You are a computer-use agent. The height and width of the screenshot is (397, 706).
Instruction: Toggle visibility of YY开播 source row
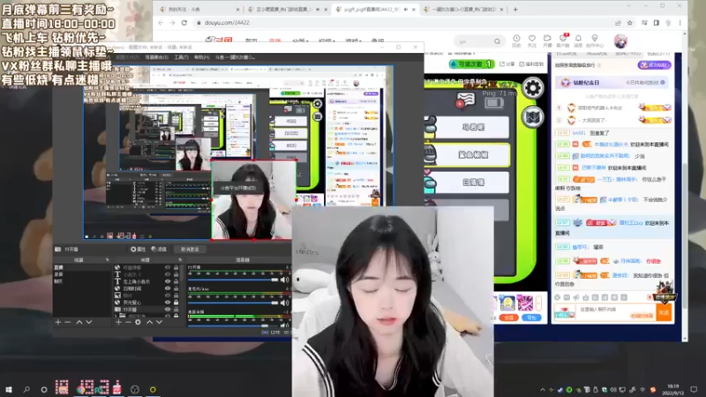[x=168, y=310]
